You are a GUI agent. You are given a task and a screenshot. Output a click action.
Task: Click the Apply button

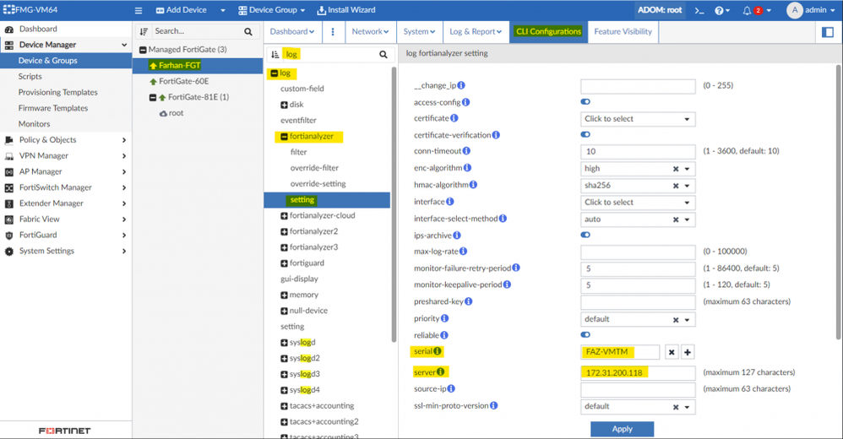(x=622, y=429)
